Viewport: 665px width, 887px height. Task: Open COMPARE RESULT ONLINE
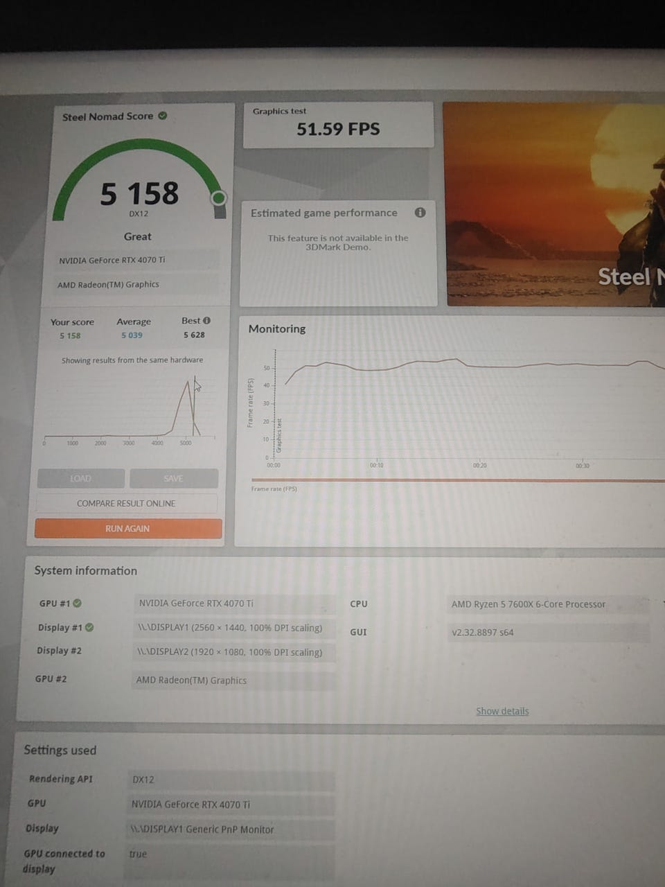point(126,503)
